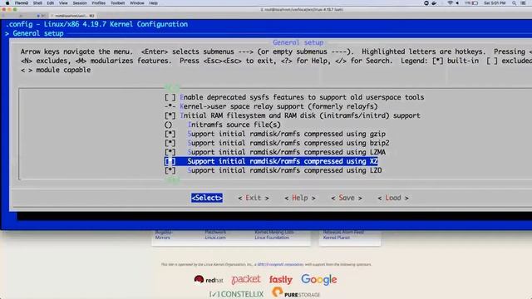Open the Bugzilla link in browser window
532x299 pixels.
tap(163, 233)
